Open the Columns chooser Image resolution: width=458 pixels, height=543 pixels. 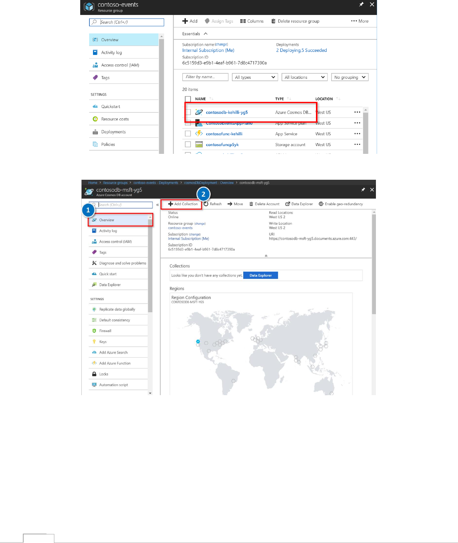pos(252,21)
